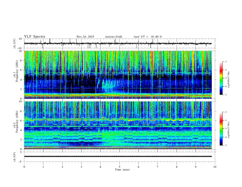The height and width of the screenshot is (187, 242).
Task: Click the time axis tick label '8'
Action: [177, 167]
